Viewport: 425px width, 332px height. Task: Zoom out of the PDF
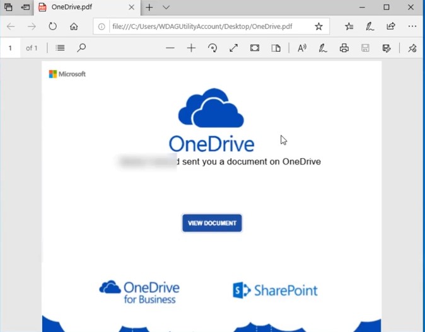[x=170, y=49]
